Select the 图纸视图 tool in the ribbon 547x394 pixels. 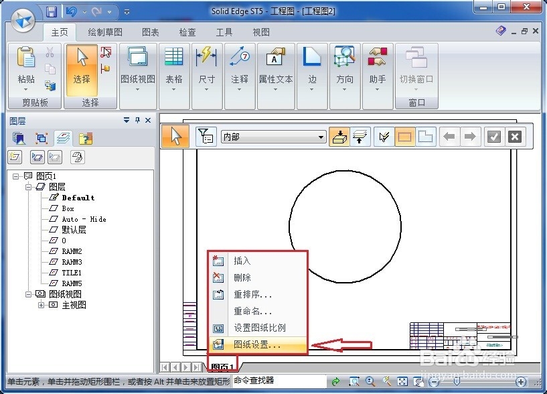[x=137, y=70]
